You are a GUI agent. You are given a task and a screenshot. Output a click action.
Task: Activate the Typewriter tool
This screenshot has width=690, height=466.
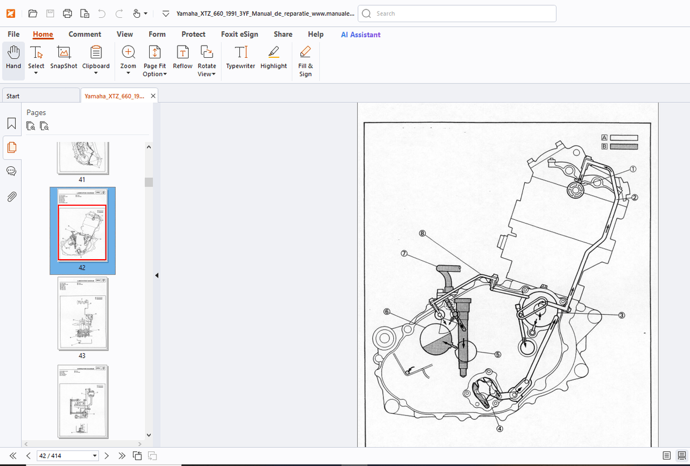coord(240,53)
